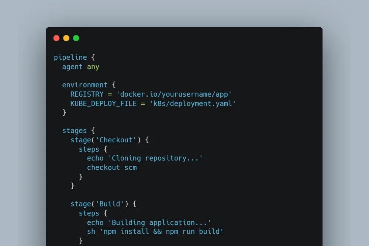
Task: Click the yellow minimize window dot
Action: (66, 38)
